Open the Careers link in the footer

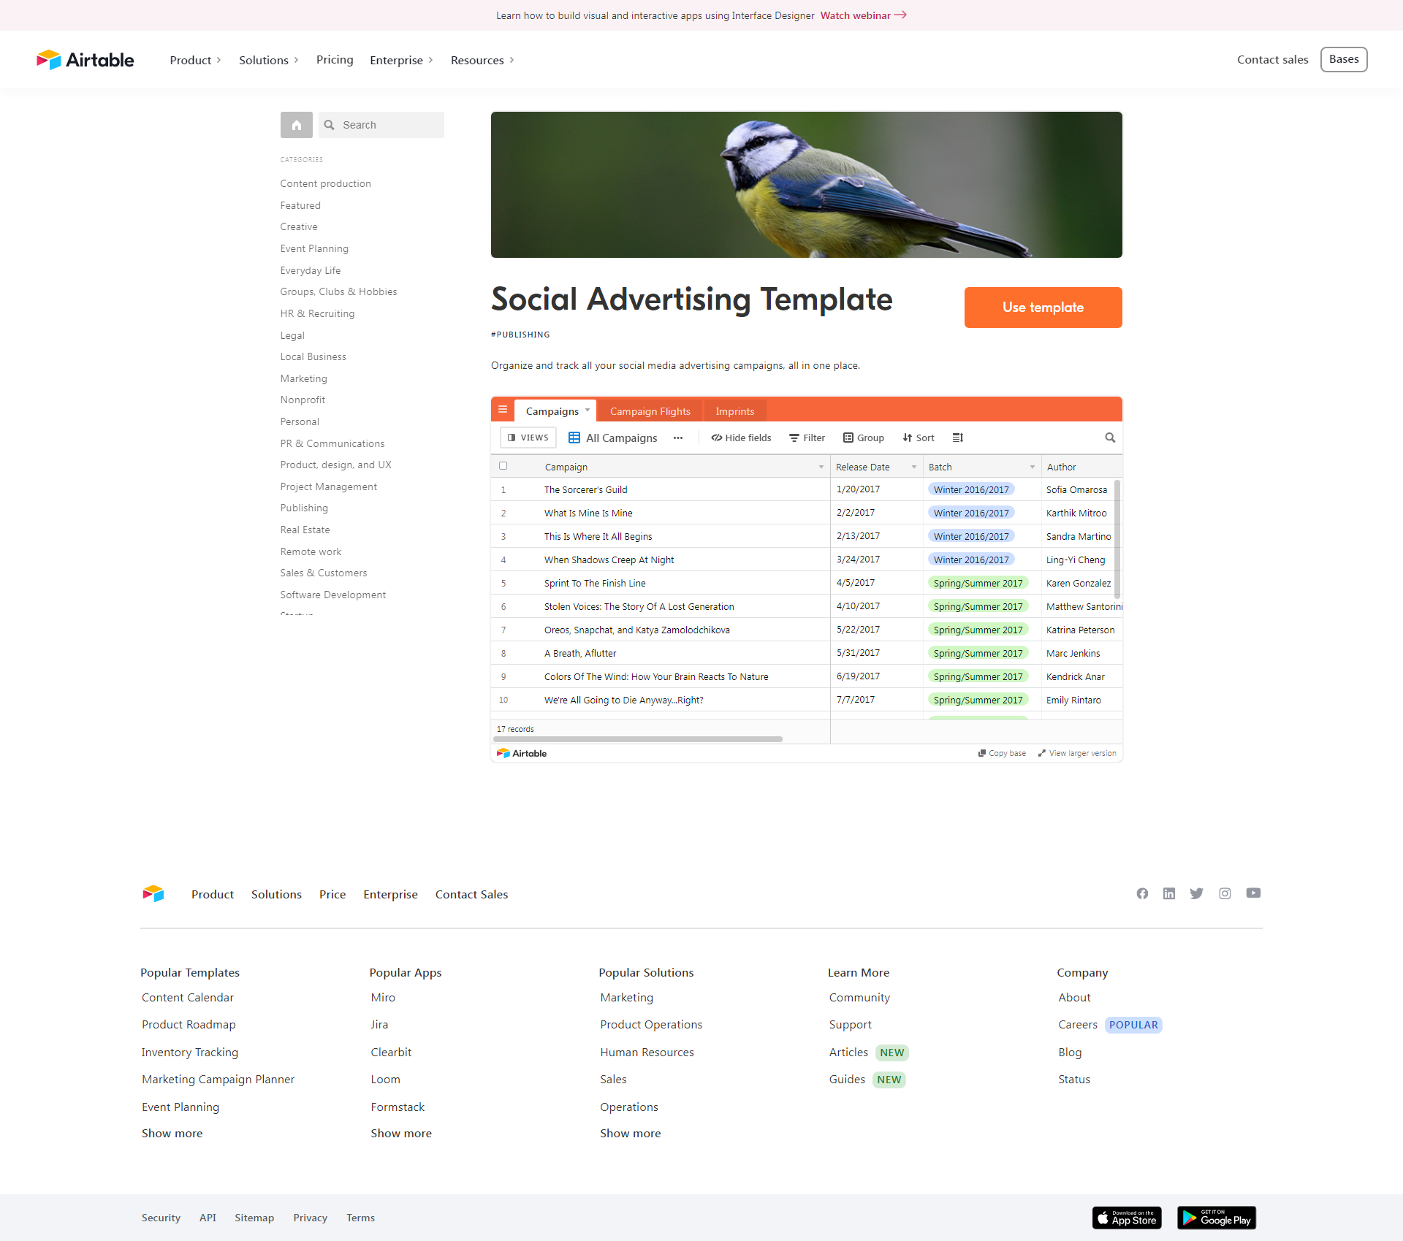coord(1078,1025)
